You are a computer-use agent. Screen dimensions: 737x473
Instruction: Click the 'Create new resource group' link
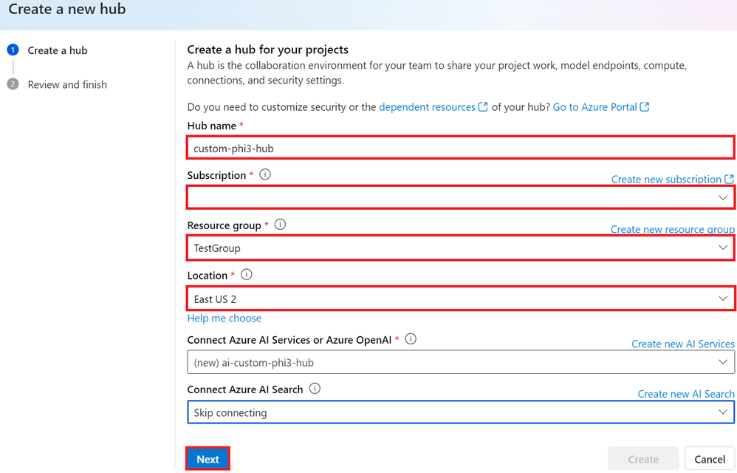point(672,229)
